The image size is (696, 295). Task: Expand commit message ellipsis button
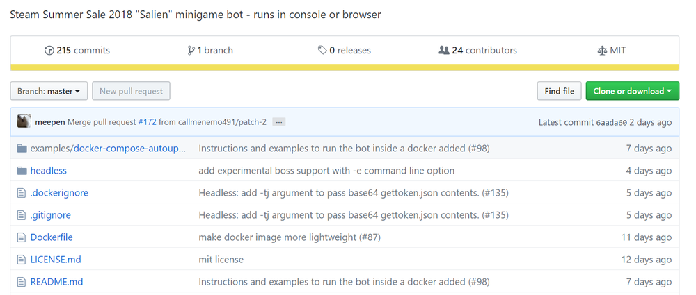(x=279, y=121)
